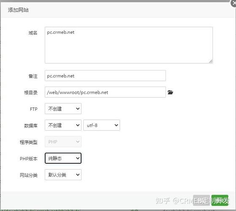Screen dimensions: 236x211
Task: Open the folder browser icon next to root directory
Action: [170, 92]
